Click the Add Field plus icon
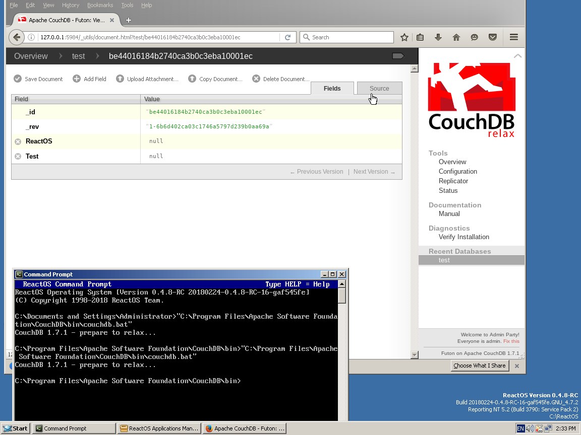This screenshot has height=435, width=581. tap(76, 79)
